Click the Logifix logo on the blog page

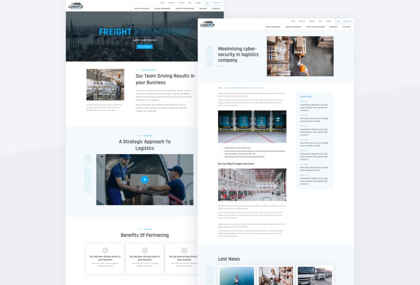pyautogui.click(x=208, y=25)
